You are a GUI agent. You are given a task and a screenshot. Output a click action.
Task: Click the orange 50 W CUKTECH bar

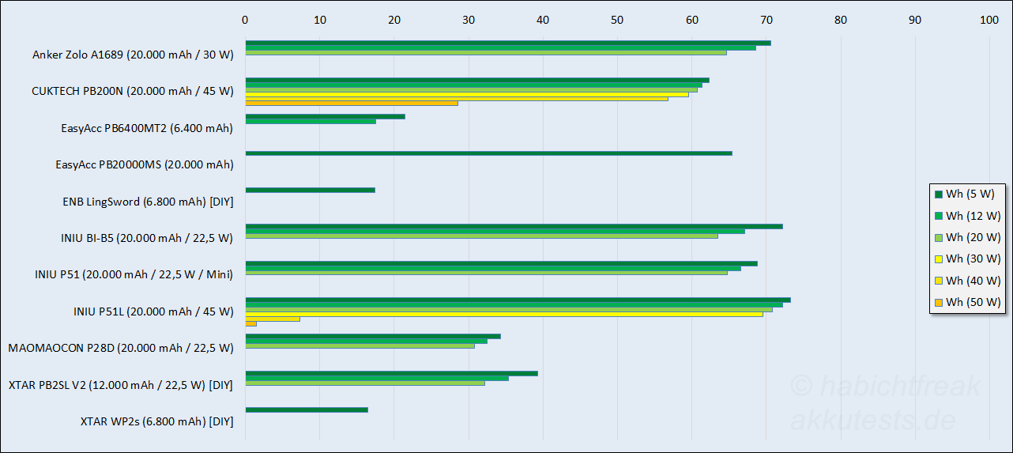352,103
